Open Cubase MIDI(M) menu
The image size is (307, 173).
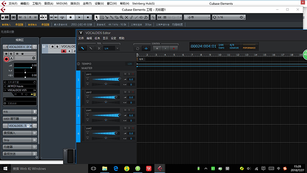pyautogui.click(x=62, y=4)
